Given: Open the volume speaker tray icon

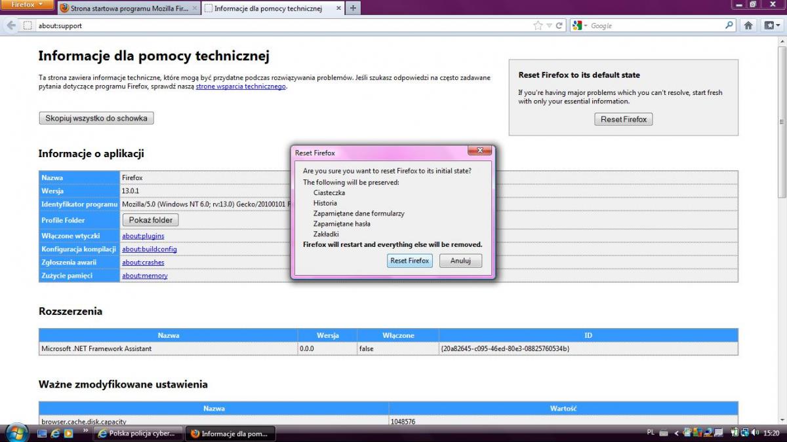Looking at the screenshot, I should point(755,433).
